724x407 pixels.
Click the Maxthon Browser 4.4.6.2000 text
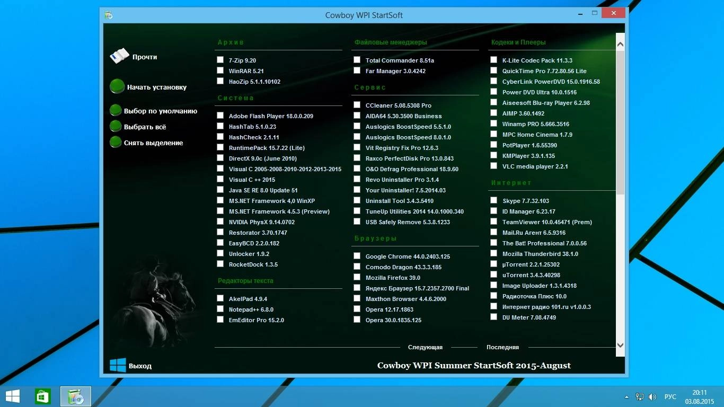tap(406, 299)
